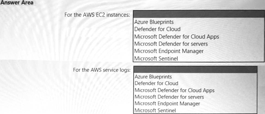The height and width of the screenshot is (114, 265).
Task: Click the Answer Area heading
Action: (17, 3)
